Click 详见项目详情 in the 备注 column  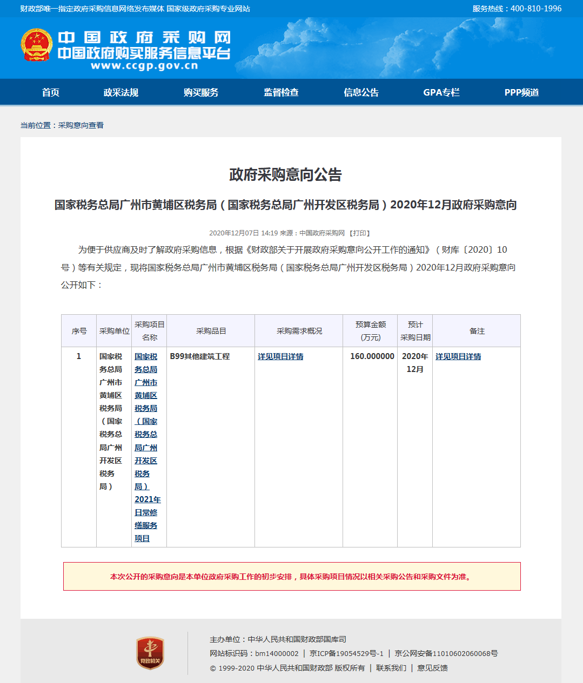(x=458, y=356)
